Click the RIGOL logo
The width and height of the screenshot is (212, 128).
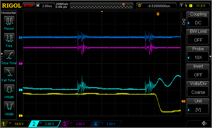point(11,5)
